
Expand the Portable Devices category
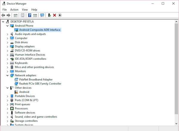[7, 96]
